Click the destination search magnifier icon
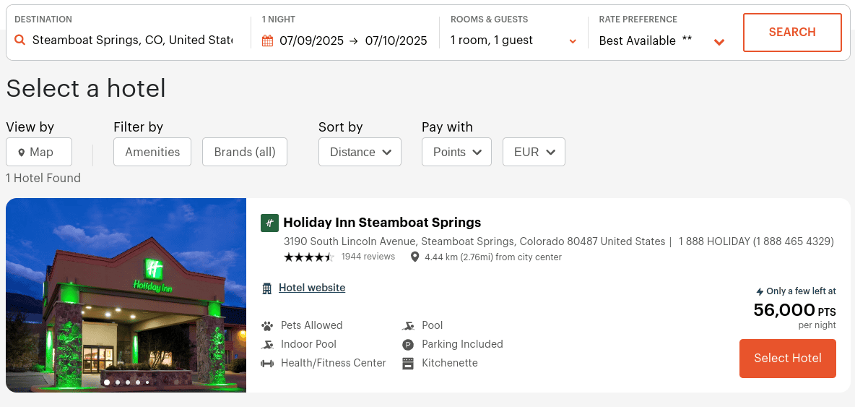This screenshot has width=855, height=407. click(19, 40)
